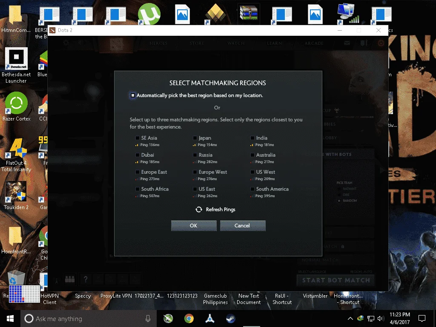Click the Refresh Pings label
The height and width of the screenshot is (327, 436).
coord(221,209)
